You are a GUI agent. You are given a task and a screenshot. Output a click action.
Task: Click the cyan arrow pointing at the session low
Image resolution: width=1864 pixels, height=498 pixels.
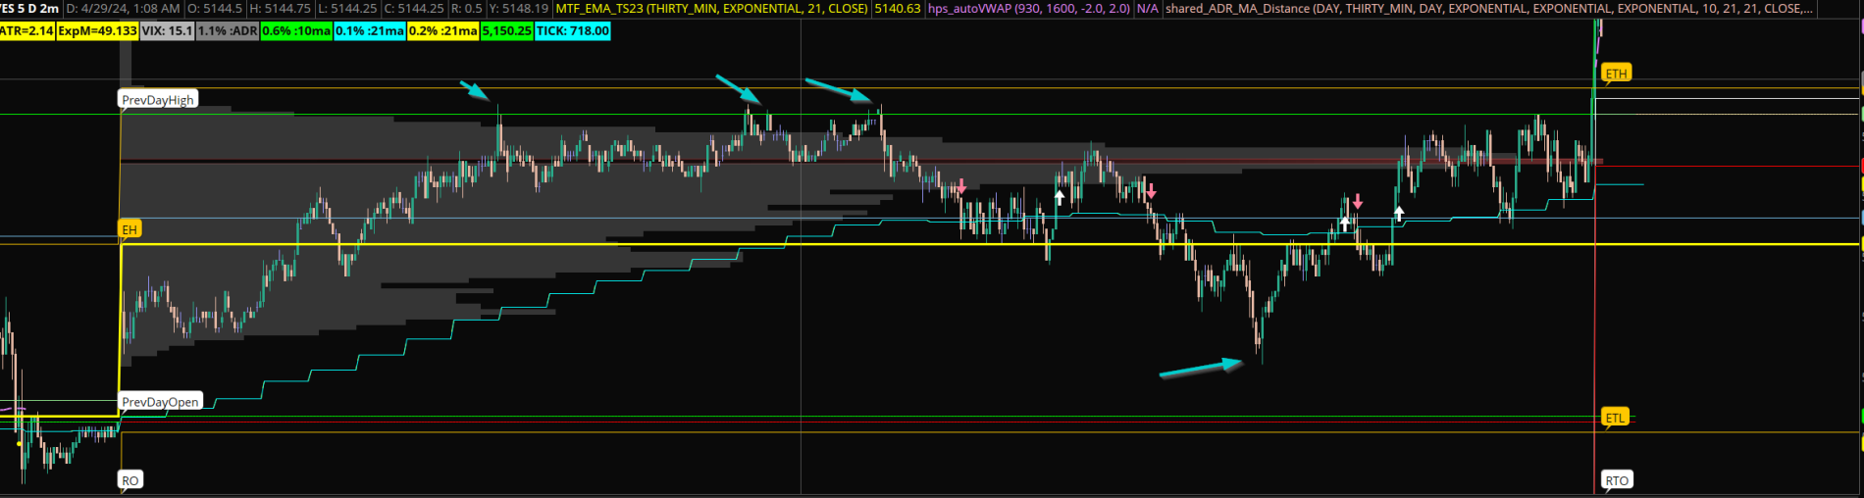click(1201, 368)
